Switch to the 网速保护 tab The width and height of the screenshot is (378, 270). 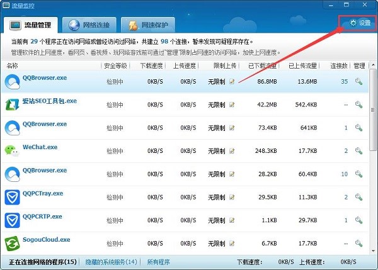click(148, 25)
